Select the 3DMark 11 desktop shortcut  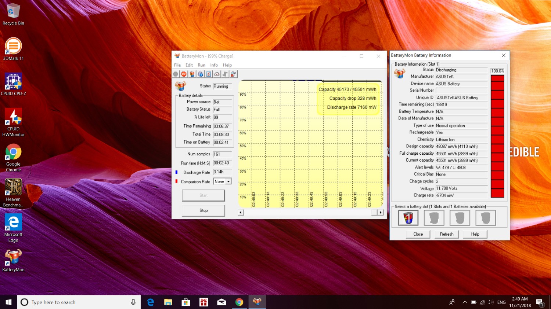tap(13, 49)
